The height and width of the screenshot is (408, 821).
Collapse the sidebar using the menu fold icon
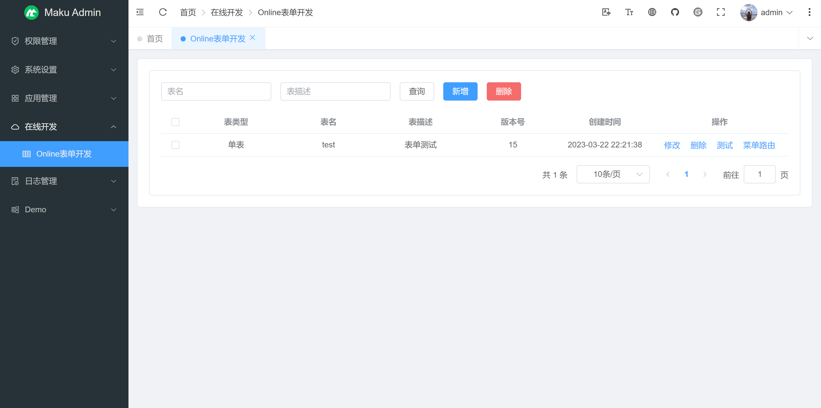(140, 12)
